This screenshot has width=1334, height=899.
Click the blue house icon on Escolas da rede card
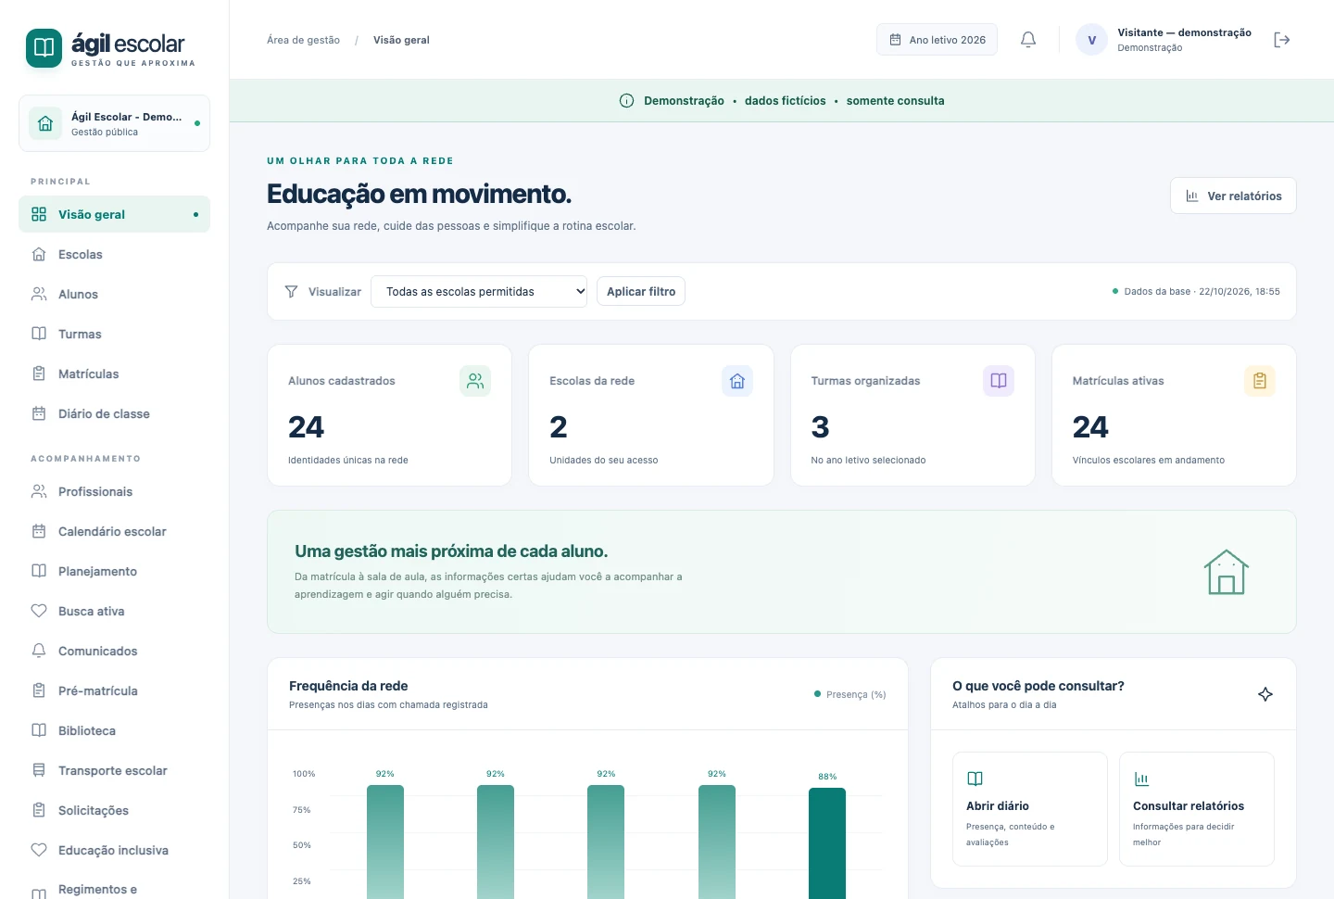(737, 381)
